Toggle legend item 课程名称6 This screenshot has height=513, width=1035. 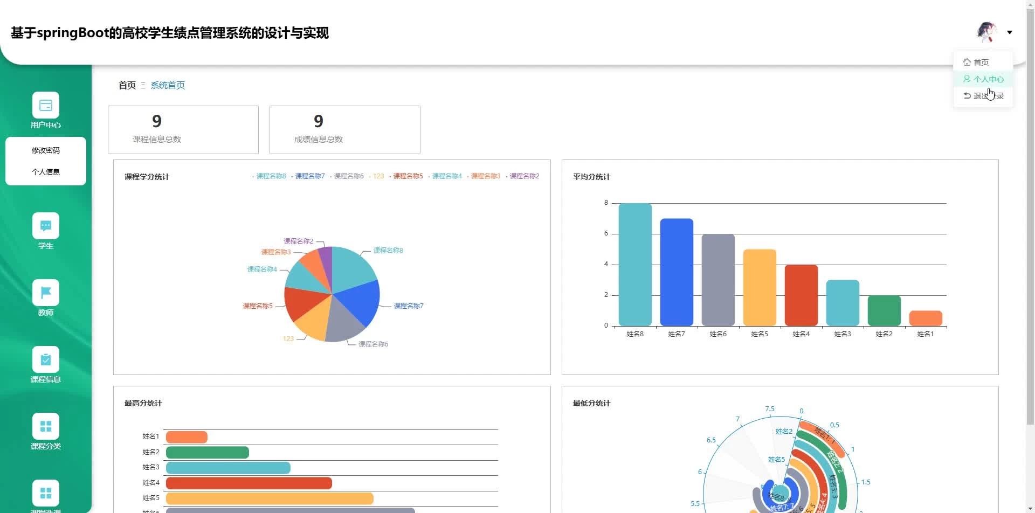347,176
